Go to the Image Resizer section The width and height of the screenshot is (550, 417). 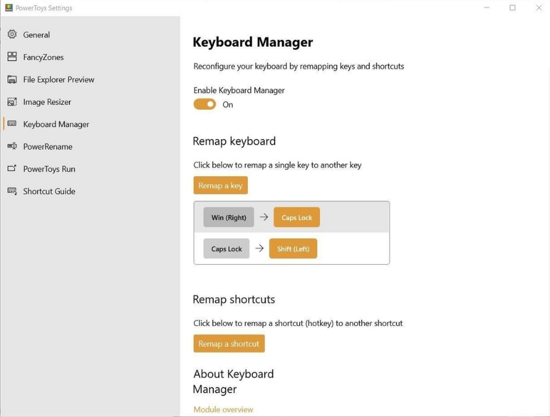[x=47, y=102]
